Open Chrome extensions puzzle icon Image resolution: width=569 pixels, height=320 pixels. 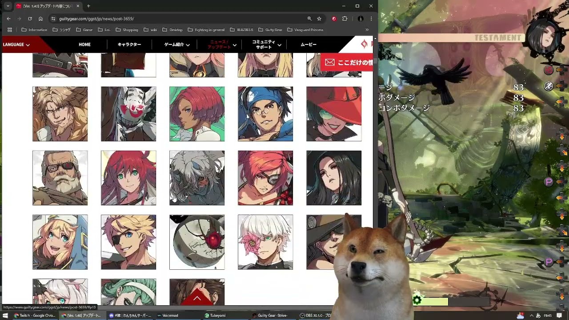(345, 19)
